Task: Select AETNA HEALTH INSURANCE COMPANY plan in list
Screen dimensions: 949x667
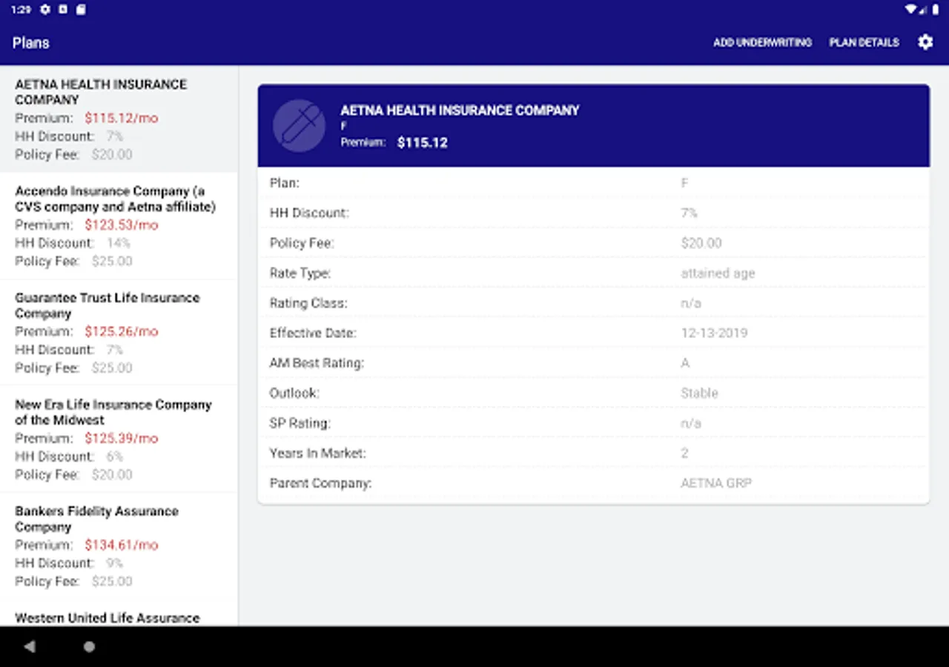Action: (119, 119)
